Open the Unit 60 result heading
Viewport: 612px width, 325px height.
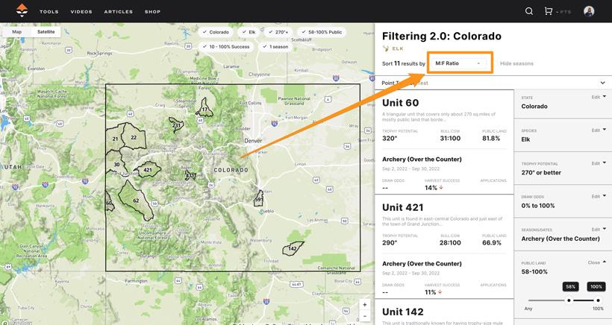401,103
